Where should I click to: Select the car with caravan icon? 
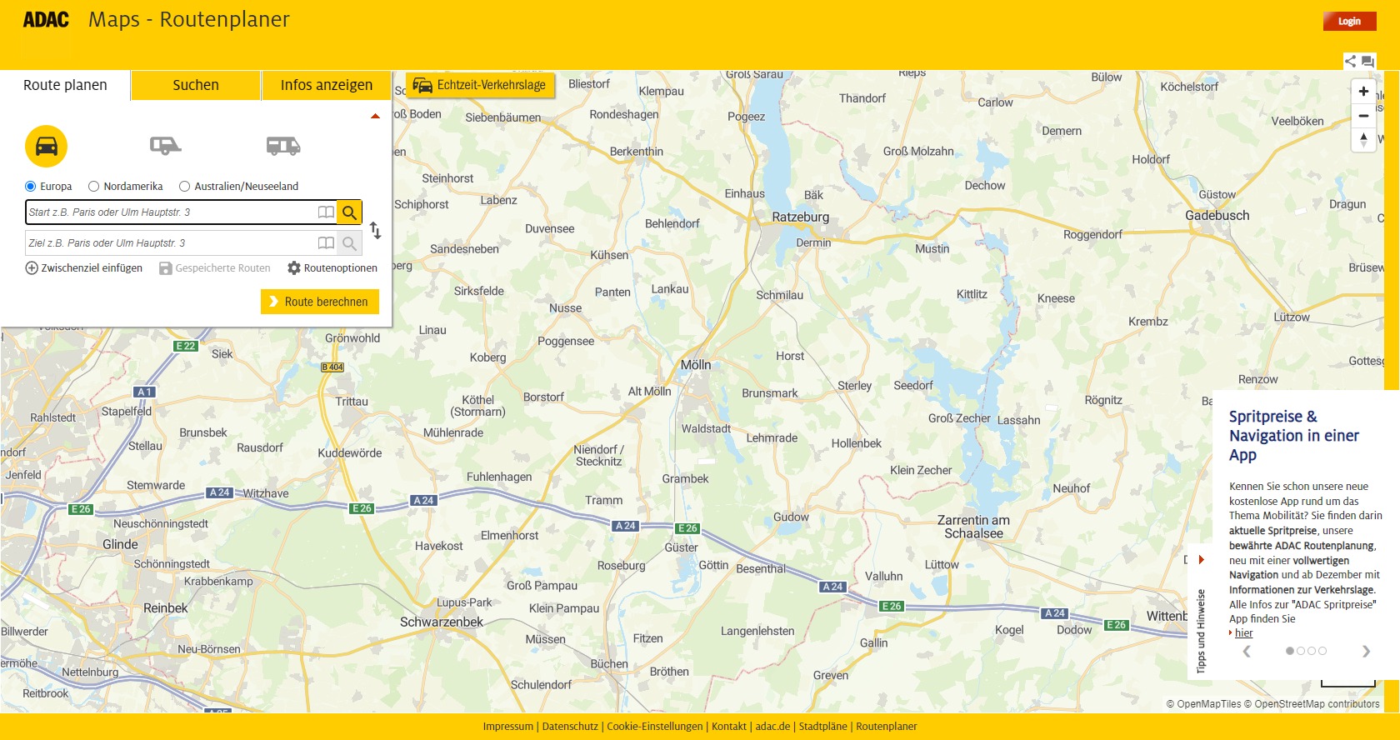[165, 146]
